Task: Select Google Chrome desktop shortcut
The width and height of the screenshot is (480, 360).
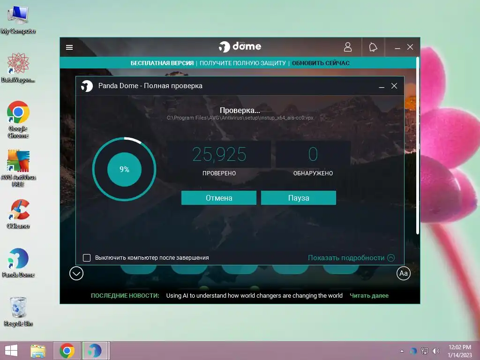Action: click(18, 120)
